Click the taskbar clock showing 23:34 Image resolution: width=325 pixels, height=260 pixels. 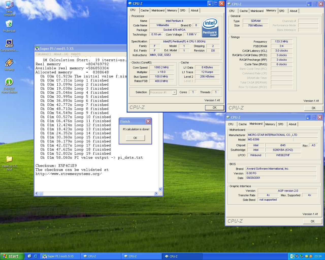318,256
